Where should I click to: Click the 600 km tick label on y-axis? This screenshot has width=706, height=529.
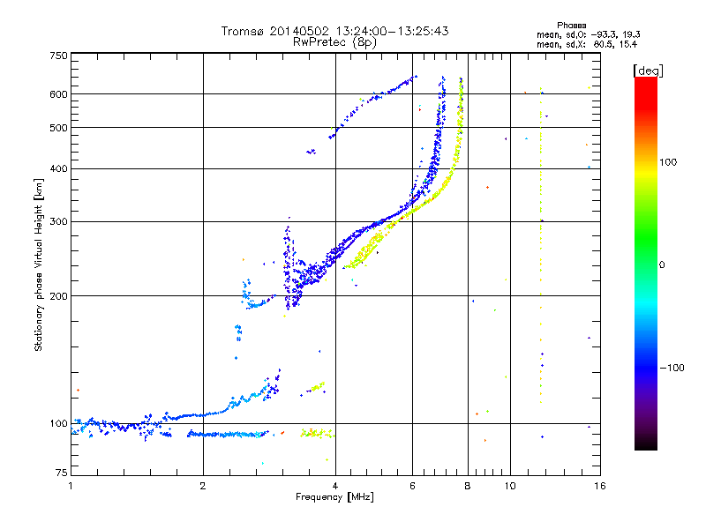58,94
